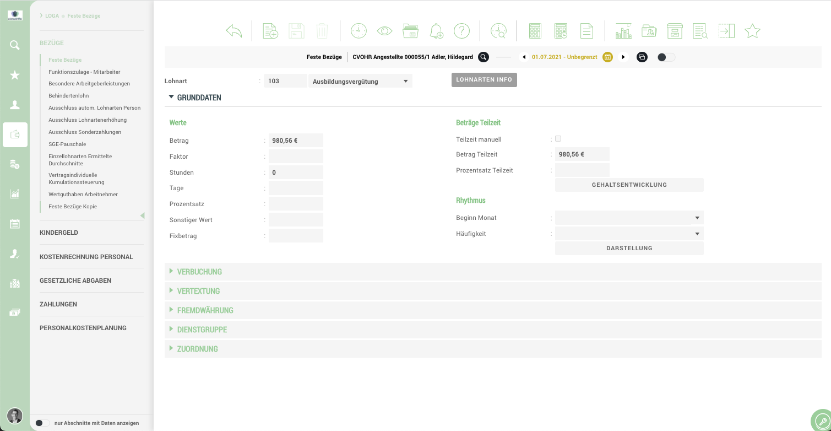Click the LOHNARTEN INFO button

point(484,80)
